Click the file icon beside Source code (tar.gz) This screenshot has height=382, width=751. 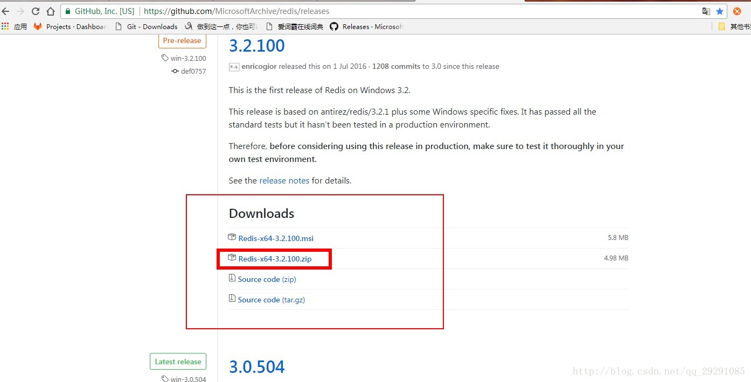coord(232,299)
